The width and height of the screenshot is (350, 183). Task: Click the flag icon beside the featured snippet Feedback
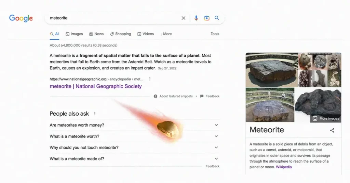202,96
